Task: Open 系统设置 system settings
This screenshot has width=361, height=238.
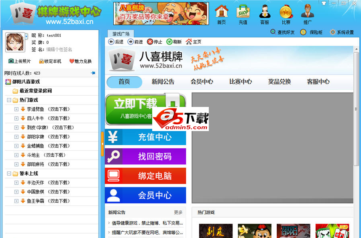Action: click(x=342, y=32)
